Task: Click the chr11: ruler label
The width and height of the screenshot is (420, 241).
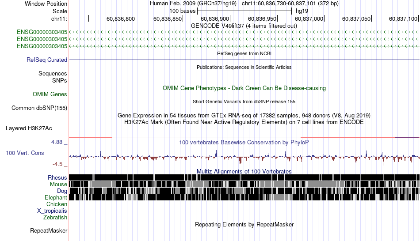Action: click(x=59, y=19)
